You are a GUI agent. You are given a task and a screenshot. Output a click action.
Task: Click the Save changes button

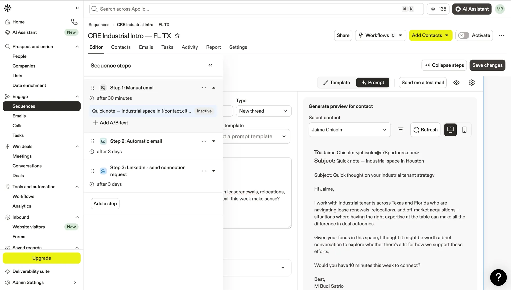click(x=487, y=65)
